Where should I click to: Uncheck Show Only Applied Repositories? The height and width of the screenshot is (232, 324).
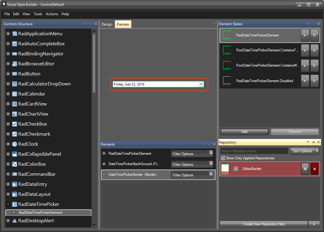click(223, 158)
